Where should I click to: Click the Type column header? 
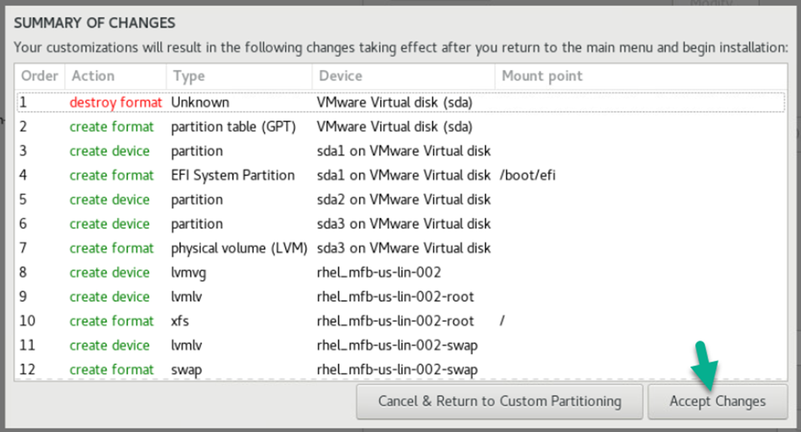(x=239, y=76)
